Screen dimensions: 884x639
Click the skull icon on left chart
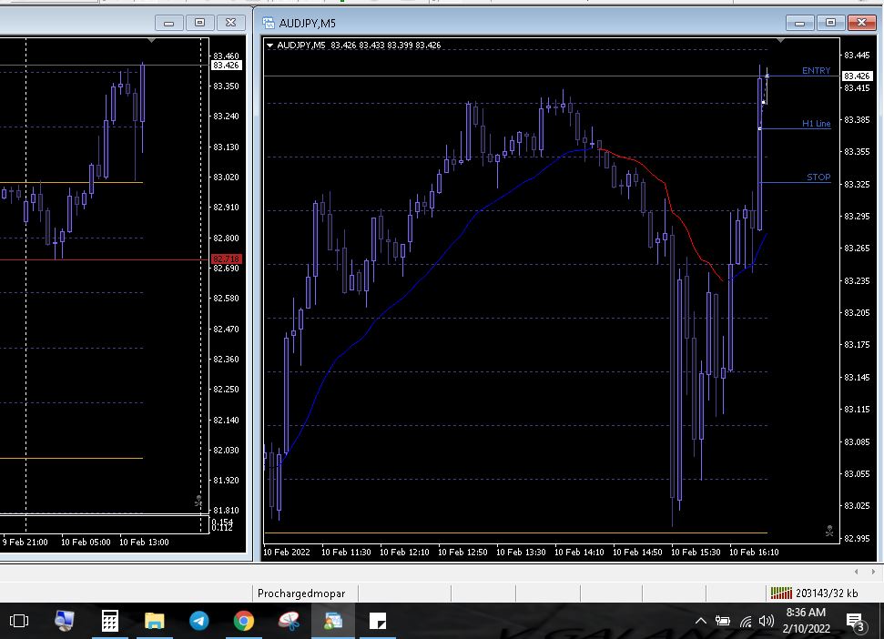(198, 501)
